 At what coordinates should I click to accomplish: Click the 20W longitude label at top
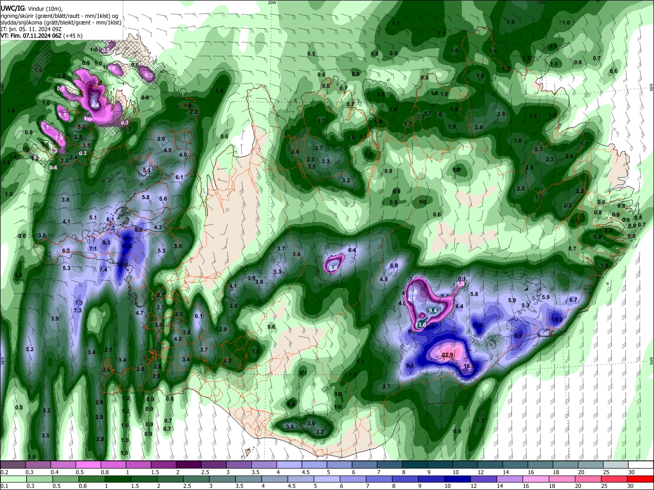click(272, 3)
